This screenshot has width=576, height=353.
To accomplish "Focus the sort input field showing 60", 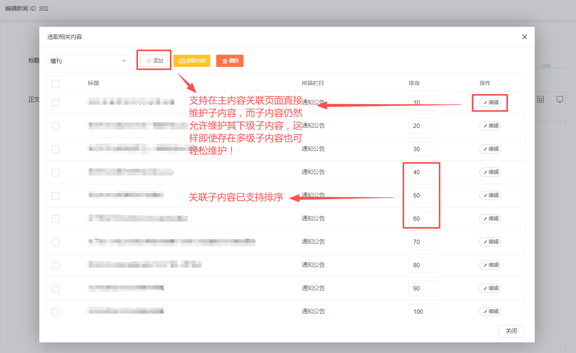I will [423, 219].
